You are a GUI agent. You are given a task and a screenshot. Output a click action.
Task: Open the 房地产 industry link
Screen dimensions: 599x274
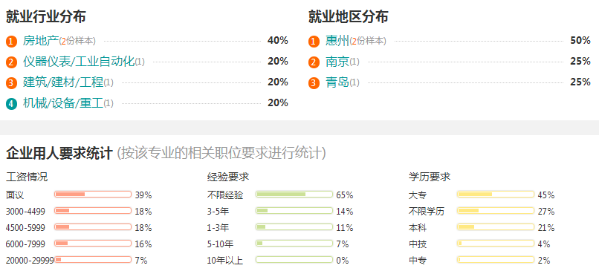(40, 41)
